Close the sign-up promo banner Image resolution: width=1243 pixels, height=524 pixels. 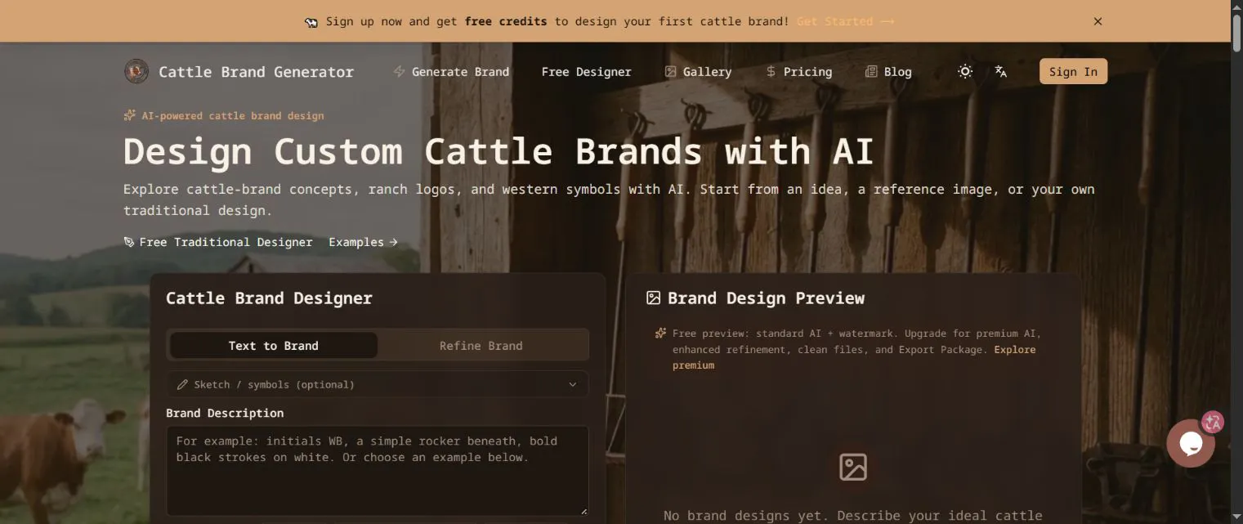click(1098, 21)
